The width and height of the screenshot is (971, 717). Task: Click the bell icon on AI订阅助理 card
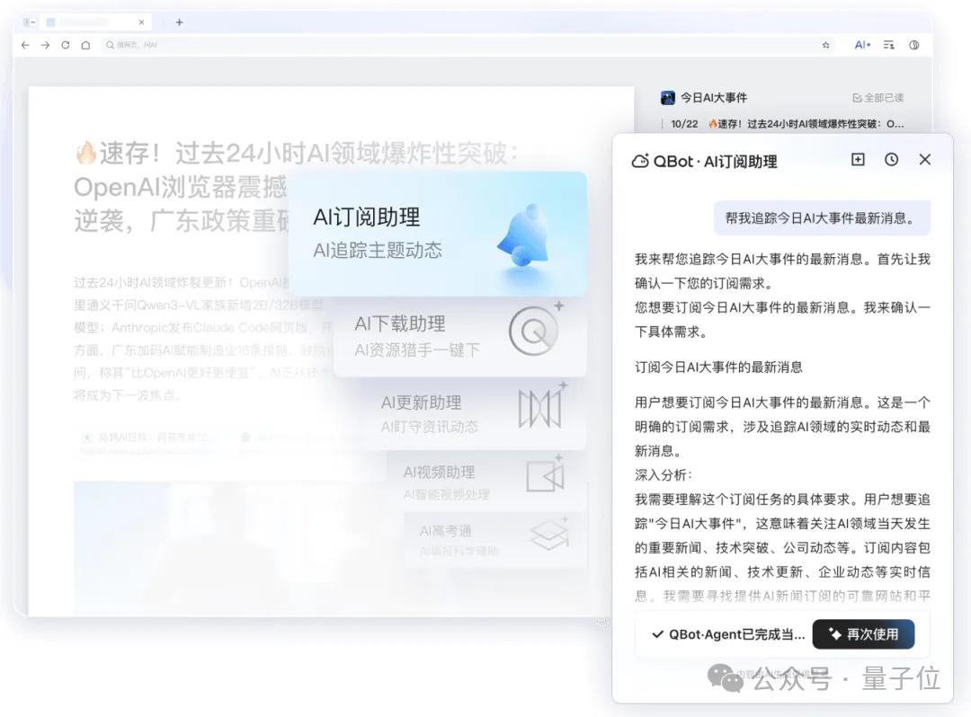(x=524, y=236)
